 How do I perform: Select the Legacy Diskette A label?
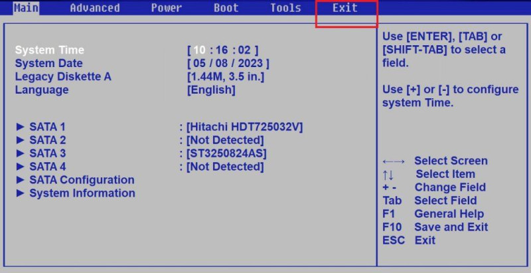point(63,76)
